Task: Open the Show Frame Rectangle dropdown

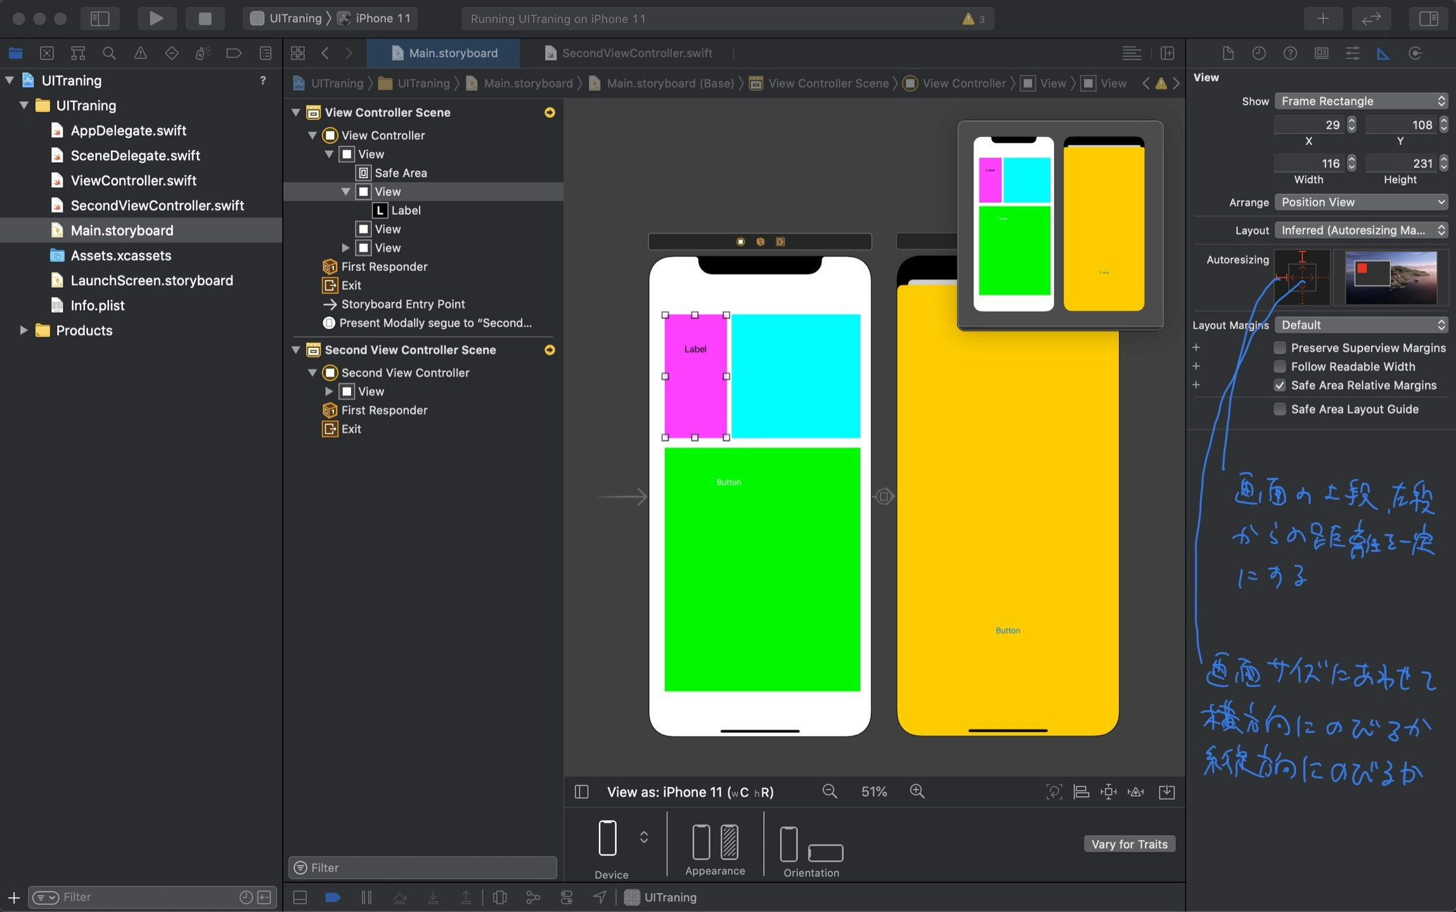Action: tap(1361, 101)
